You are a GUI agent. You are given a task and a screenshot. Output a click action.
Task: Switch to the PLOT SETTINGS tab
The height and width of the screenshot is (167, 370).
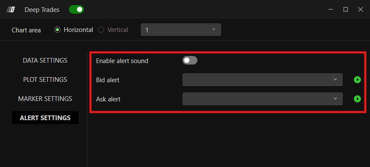(45, 79)
